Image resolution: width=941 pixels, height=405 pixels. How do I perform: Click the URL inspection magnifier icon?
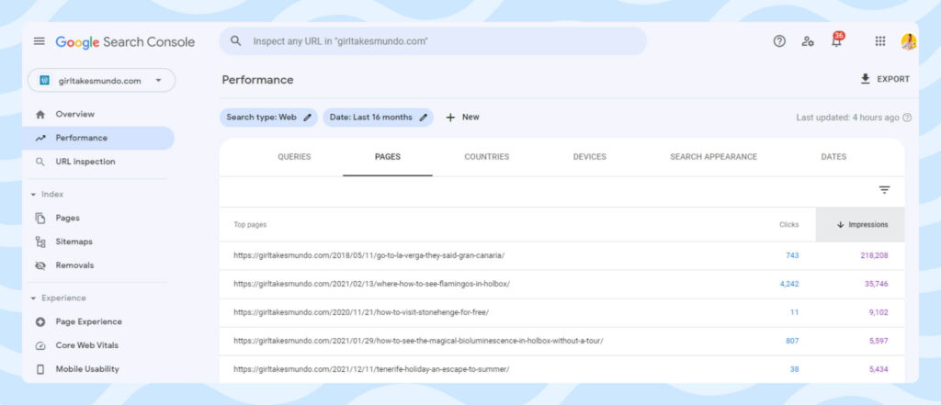click(x=40, y=162)
